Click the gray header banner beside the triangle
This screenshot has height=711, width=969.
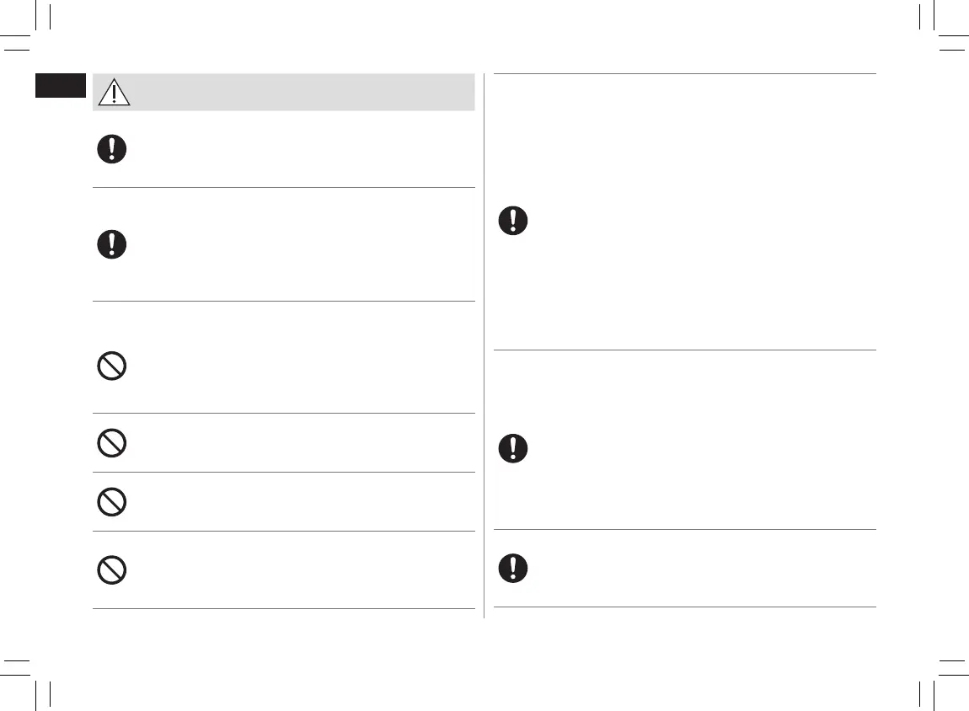303,92
